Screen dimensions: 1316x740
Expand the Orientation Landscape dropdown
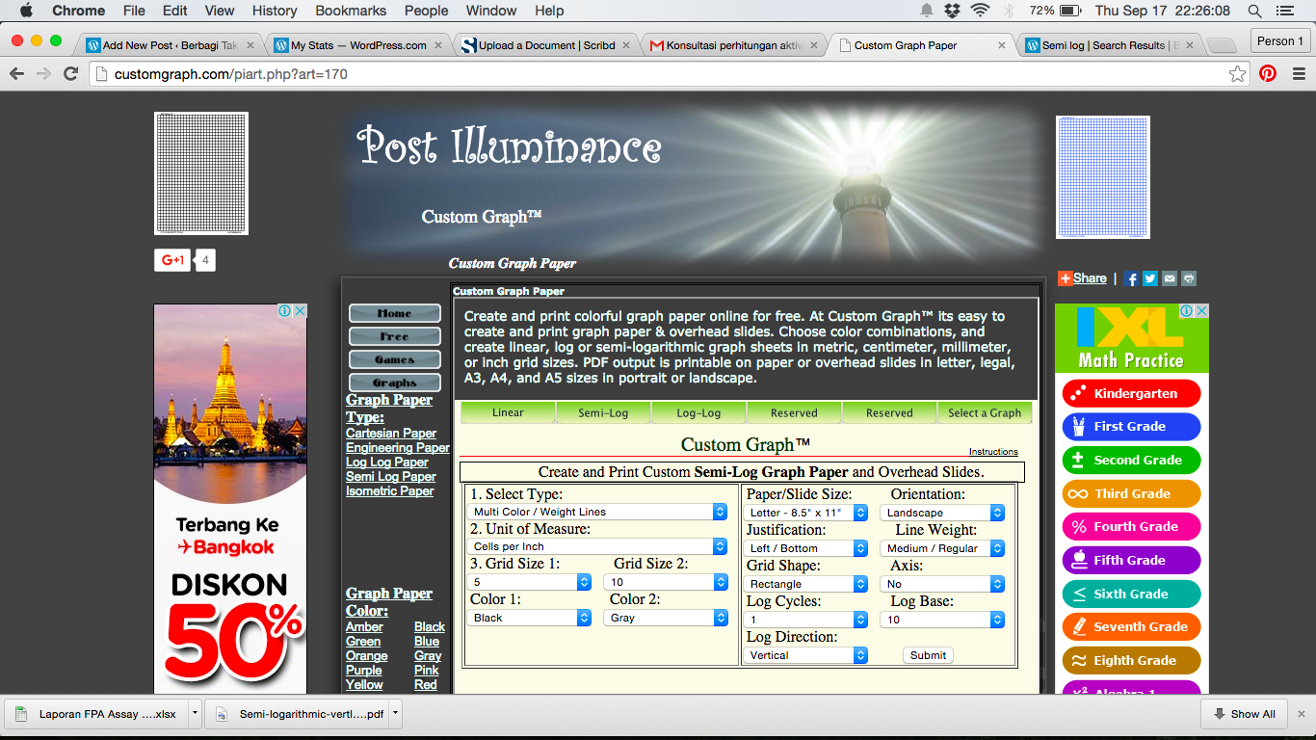[x=942, y=513]
